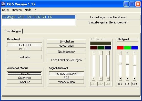Click Lade Fabrikeinstellungen button

tap(66, 60)
